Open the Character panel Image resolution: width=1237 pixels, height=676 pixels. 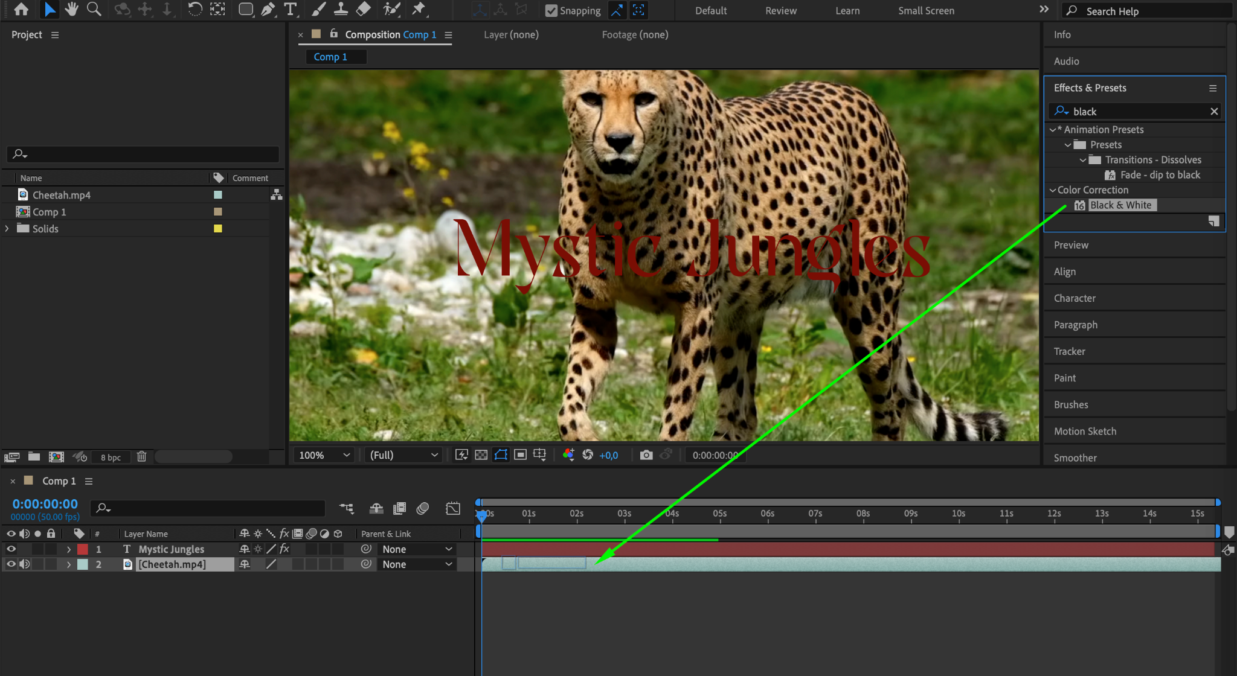pyautogui.click(x=1075, y=298)
